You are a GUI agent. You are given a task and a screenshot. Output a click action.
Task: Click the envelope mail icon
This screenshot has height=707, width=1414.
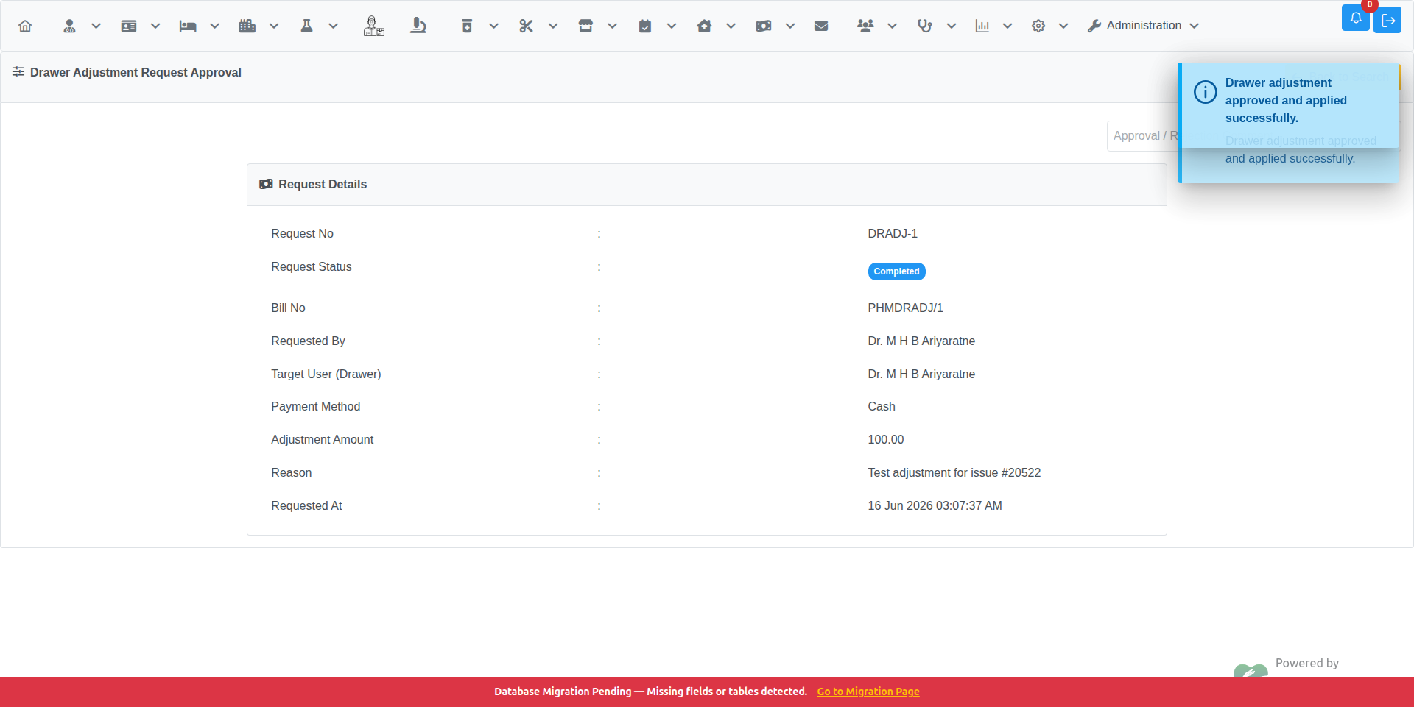pos(821,26)
